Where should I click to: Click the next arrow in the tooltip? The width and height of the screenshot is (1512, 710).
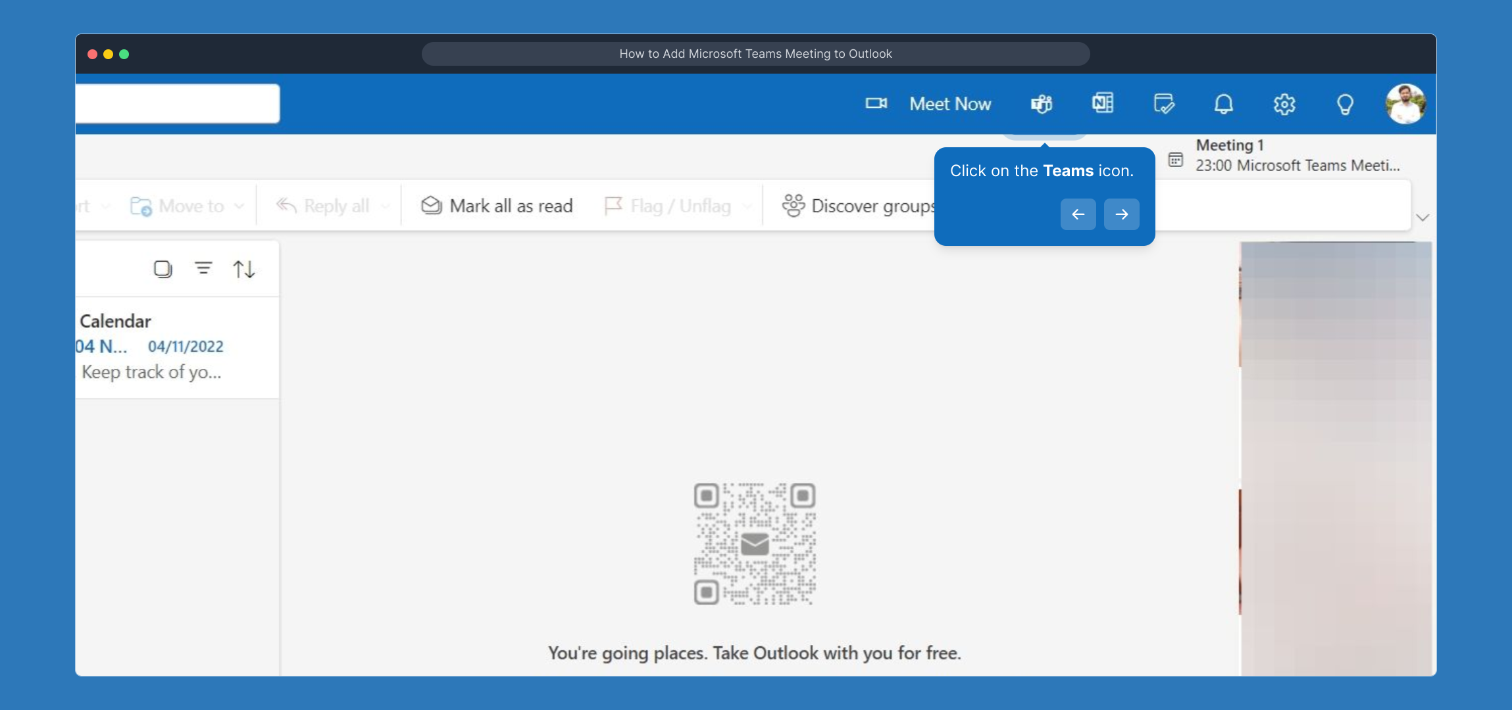click(1121, 214)
